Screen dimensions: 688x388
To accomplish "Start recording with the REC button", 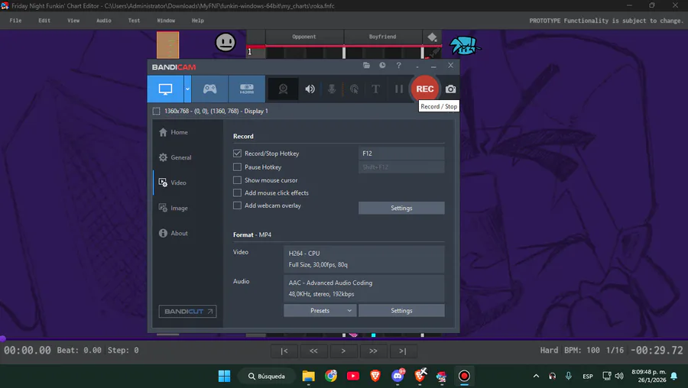I will coord(425,89).
